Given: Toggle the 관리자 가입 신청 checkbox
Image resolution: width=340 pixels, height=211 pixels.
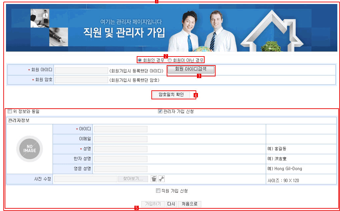Looking at the screenshot, I should 160,111.
